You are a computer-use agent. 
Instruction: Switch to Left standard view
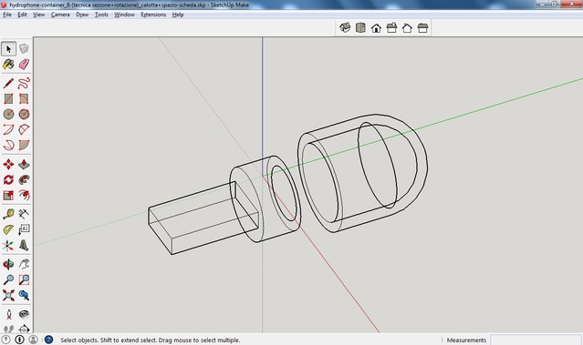pos(422,28)
